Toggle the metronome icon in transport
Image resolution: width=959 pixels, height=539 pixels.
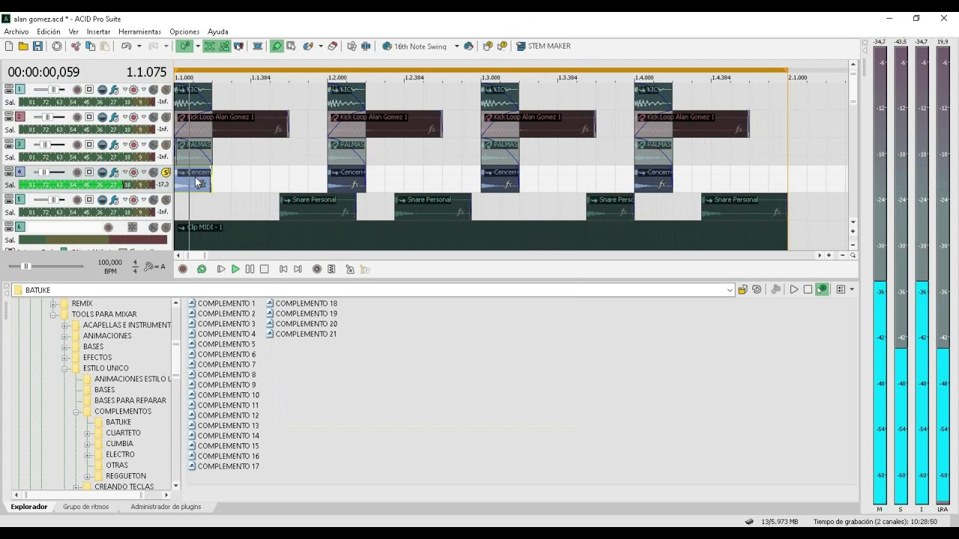click(x=350, y=269)
